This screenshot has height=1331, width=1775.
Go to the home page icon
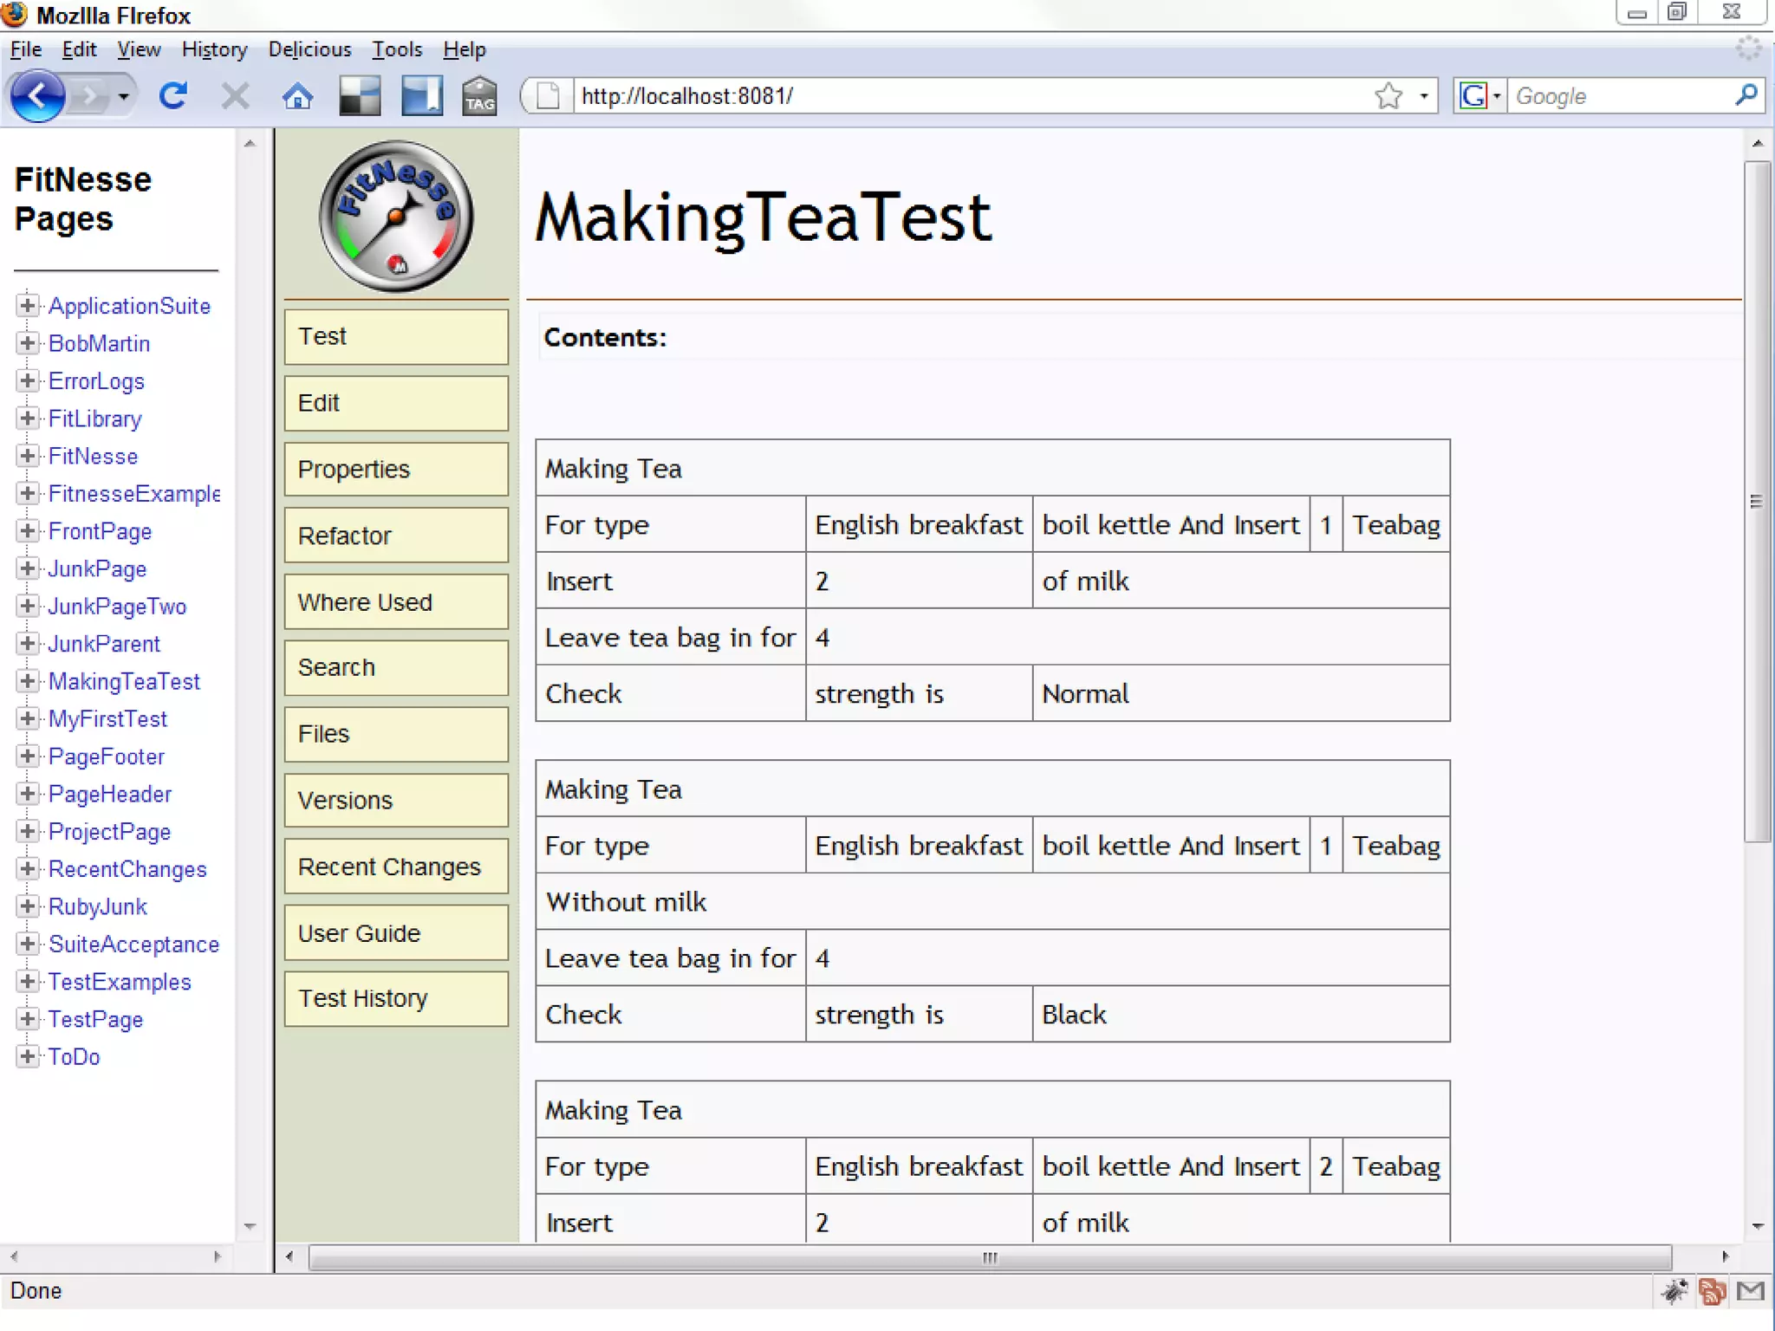[x=297, y=95]
